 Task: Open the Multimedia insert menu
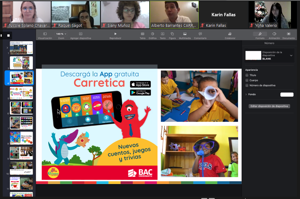[x=185, y=36]
